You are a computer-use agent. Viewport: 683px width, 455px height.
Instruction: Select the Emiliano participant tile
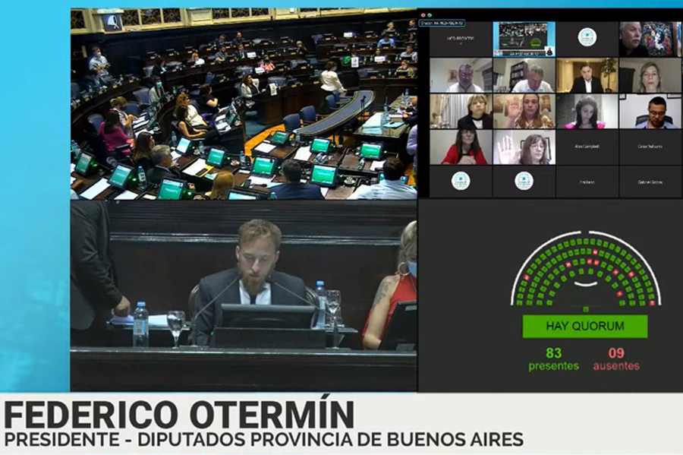point(587,182)
